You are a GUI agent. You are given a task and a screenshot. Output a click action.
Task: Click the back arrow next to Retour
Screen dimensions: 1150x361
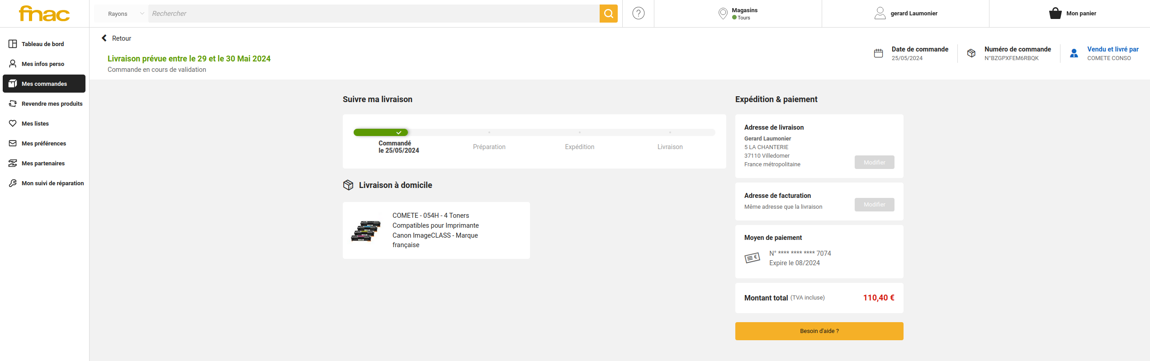point(104,38)
